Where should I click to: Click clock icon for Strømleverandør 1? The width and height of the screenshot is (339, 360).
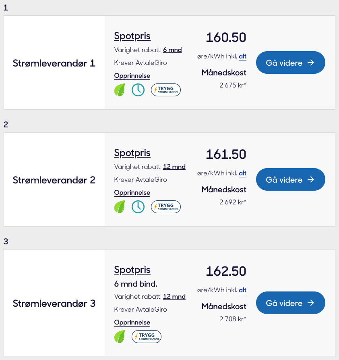[138, 90]
